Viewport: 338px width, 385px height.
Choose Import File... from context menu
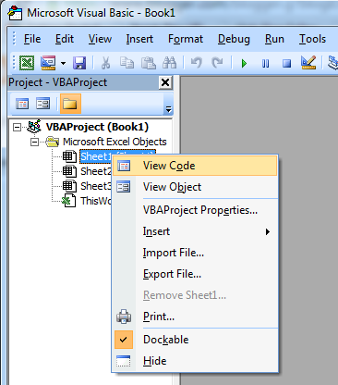point(195,253)
